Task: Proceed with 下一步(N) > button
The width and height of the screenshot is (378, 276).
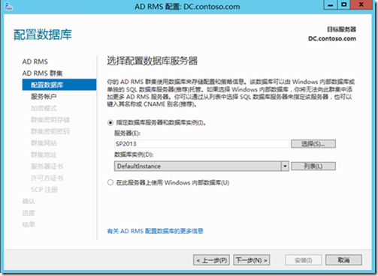Action: click(x=252, y=260)
